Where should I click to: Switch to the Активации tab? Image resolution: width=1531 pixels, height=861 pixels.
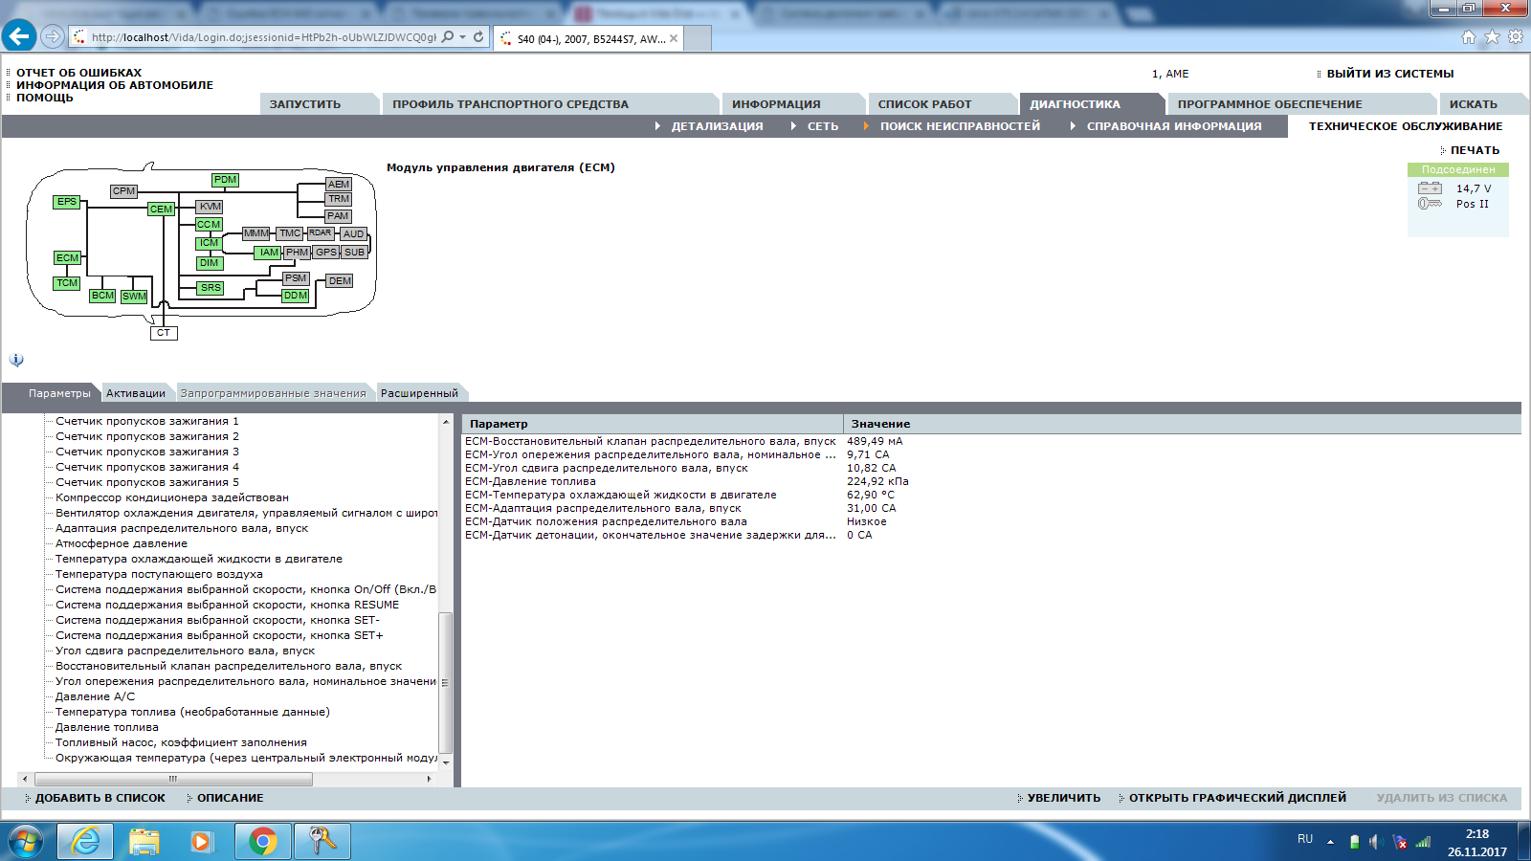135,393
